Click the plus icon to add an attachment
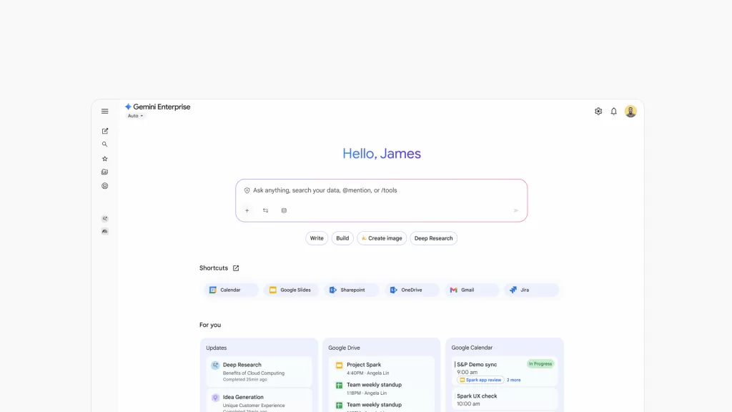Image resolution: width=732 pixels, height=412 pixels. click(247, 211)
